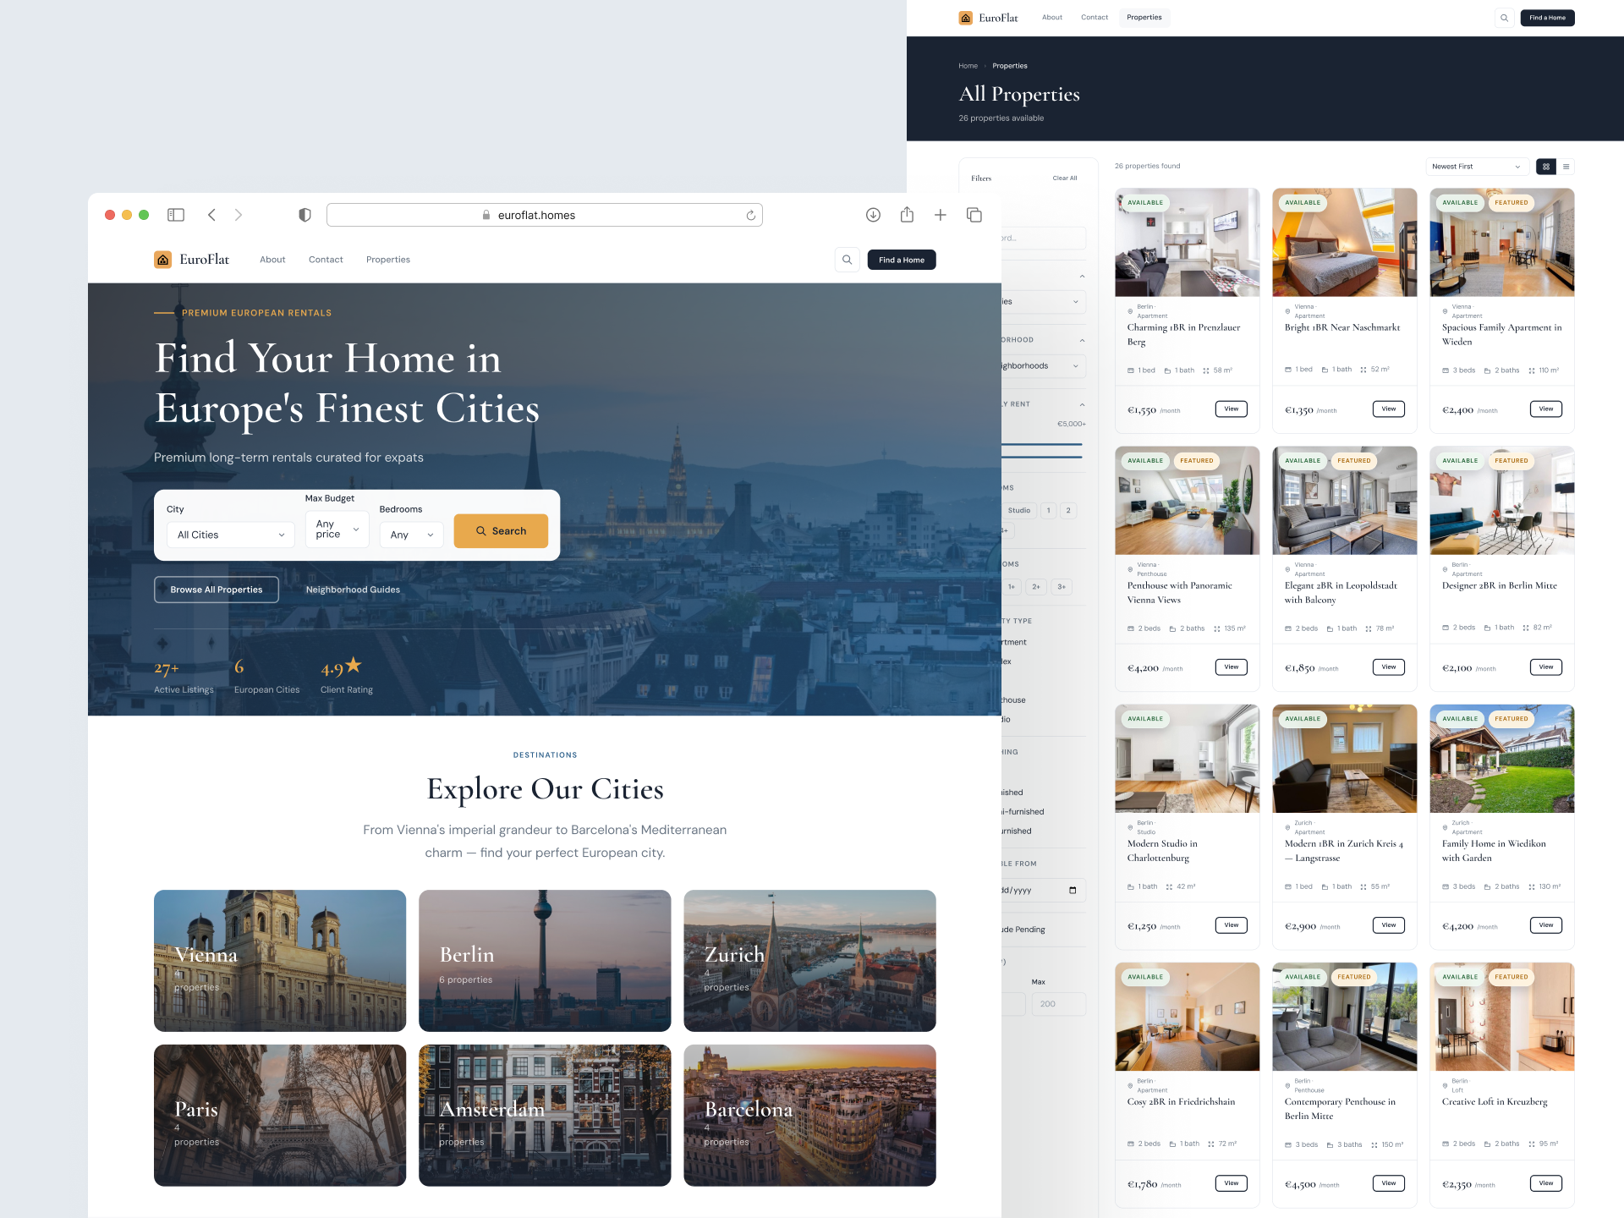Image resolution: width=1624 pixels, height=1218 pixels.
Task: Open the Vienna city card
Action: coord(280,961)
